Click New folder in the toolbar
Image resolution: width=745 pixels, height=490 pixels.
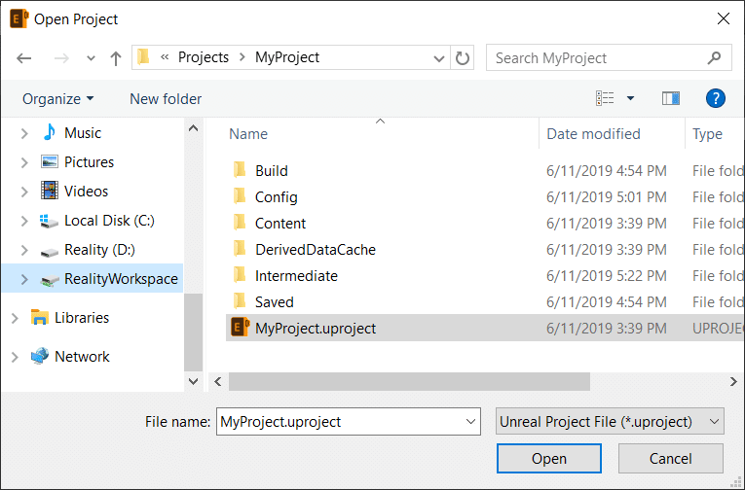[166, 98]
